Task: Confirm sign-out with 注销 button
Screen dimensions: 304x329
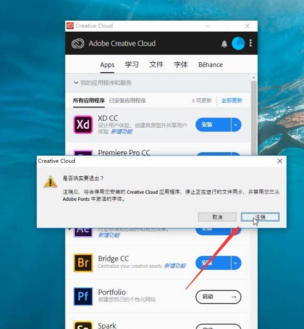Action: click(x=260, y=217)
